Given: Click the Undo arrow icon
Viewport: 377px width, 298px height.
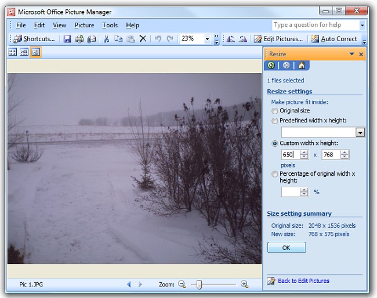Looking at the screenshot, I should pyautogui.click(x=158, y=39).
